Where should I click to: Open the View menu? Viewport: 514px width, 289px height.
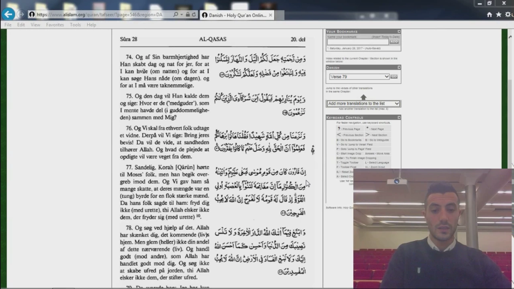coord(35,25)
